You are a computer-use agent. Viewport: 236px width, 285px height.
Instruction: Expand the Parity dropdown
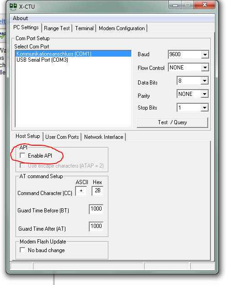pyautogui.click(x=204, y=94)
